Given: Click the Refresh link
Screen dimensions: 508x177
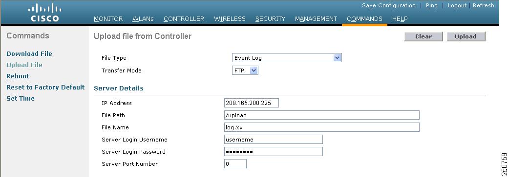Looking at the screenshot, I should click(484, 5).
